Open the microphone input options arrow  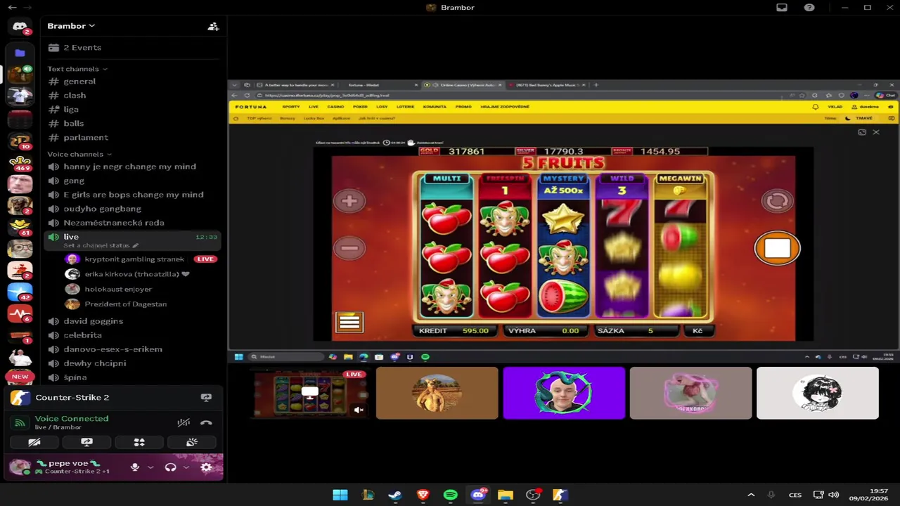point(150,467)
